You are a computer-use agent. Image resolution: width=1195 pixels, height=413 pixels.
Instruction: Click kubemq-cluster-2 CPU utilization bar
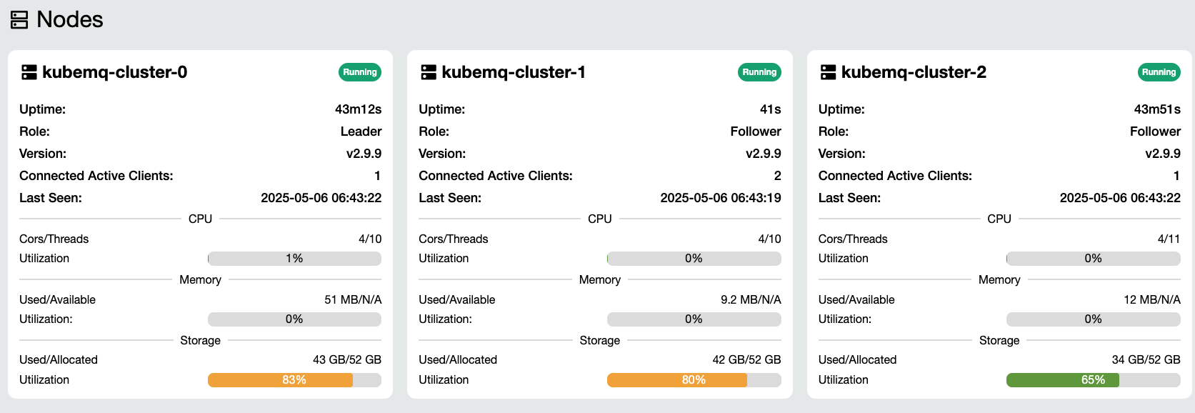(x=1093, y=259)
